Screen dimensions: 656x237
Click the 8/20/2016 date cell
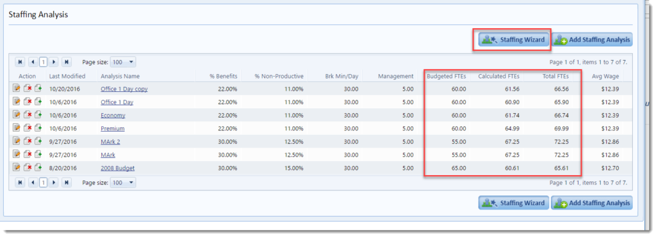63,168
